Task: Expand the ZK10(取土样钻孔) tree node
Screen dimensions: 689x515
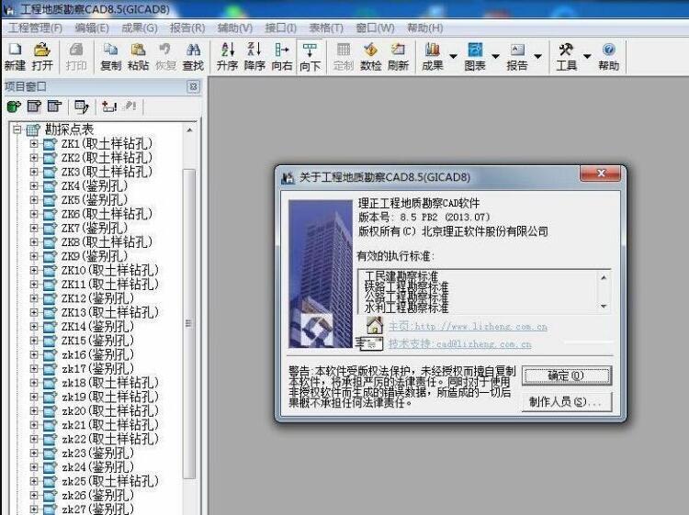Action: coord(34,270)
